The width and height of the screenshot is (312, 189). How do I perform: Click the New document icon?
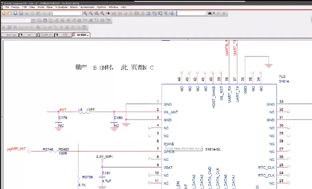4,14
